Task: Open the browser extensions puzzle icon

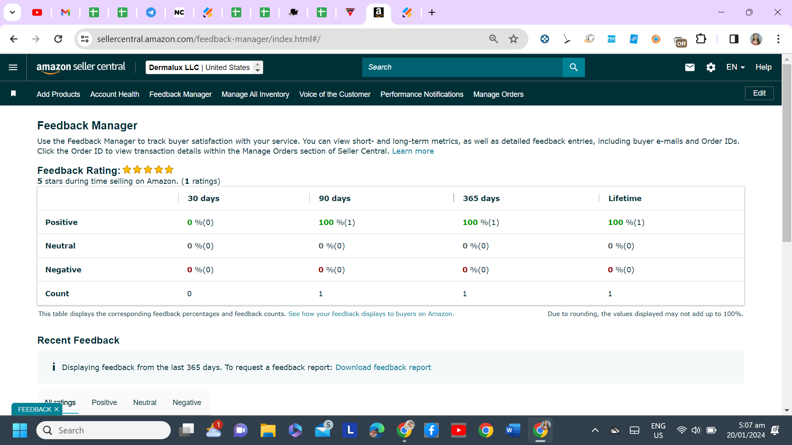Action: [701, 39]
